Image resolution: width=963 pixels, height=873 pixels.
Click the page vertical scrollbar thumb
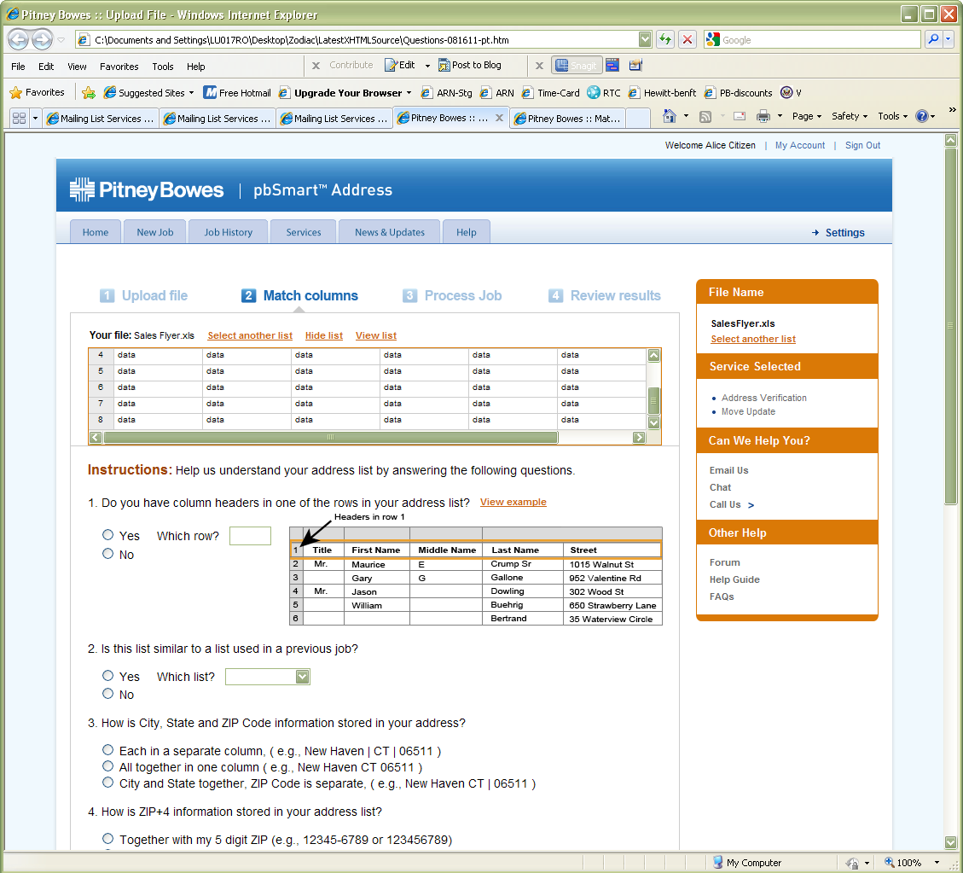coord(951,326)
